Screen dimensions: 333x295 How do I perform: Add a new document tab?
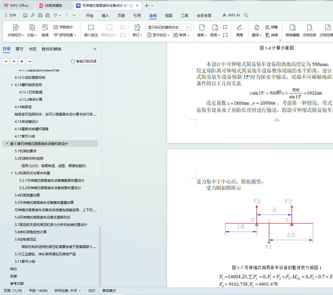(146, 6)
